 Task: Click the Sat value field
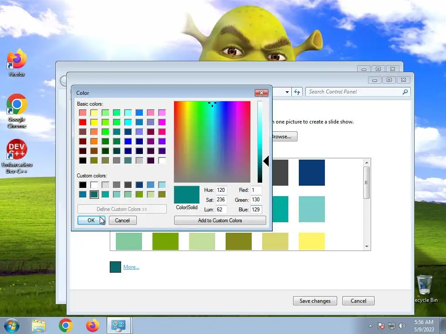221,200
